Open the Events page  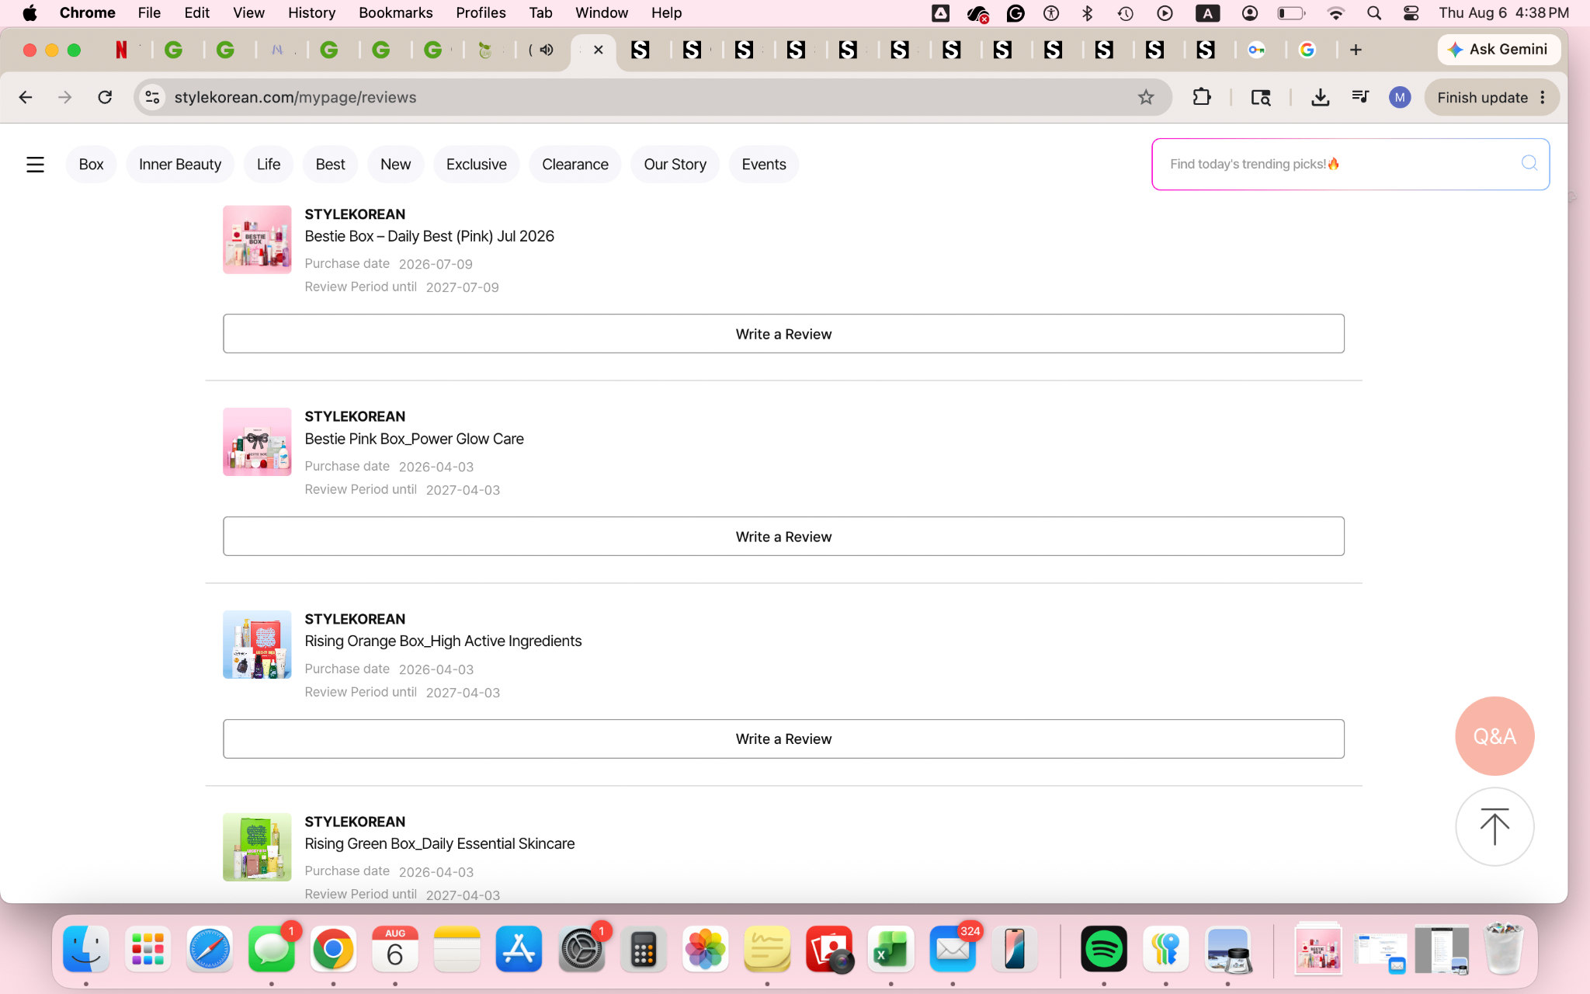764,165
